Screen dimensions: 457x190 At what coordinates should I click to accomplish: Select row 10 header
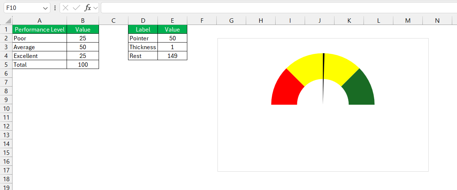pos(6,109)
